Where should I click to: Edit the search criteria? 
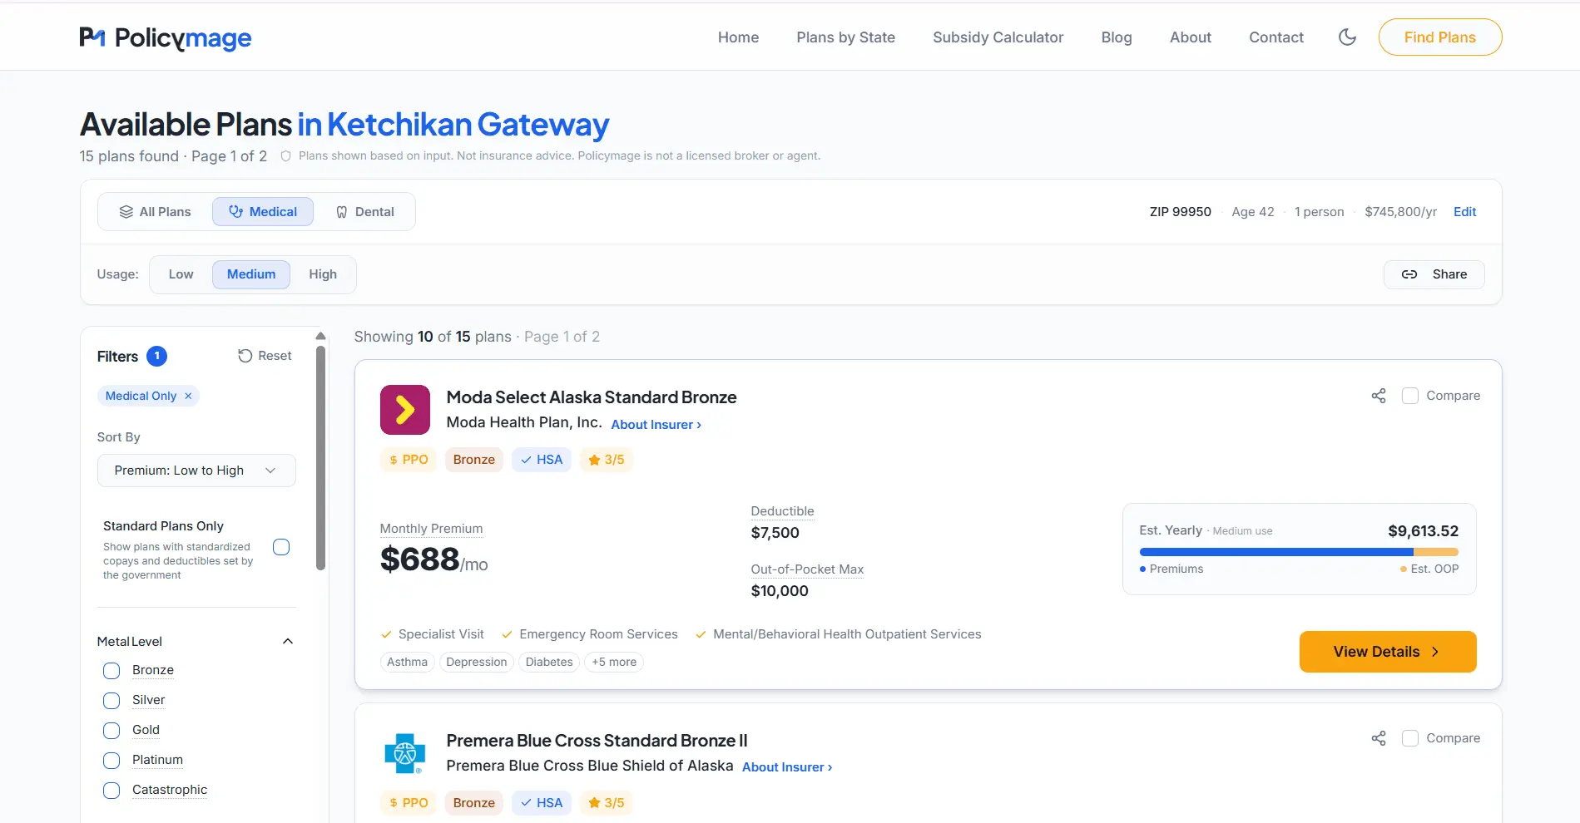(x=1464, y=212)
